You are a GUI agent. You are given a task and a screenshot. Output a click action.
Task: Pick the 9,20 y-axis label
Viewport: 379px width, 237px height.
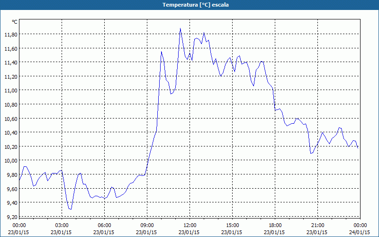(12, 217)
